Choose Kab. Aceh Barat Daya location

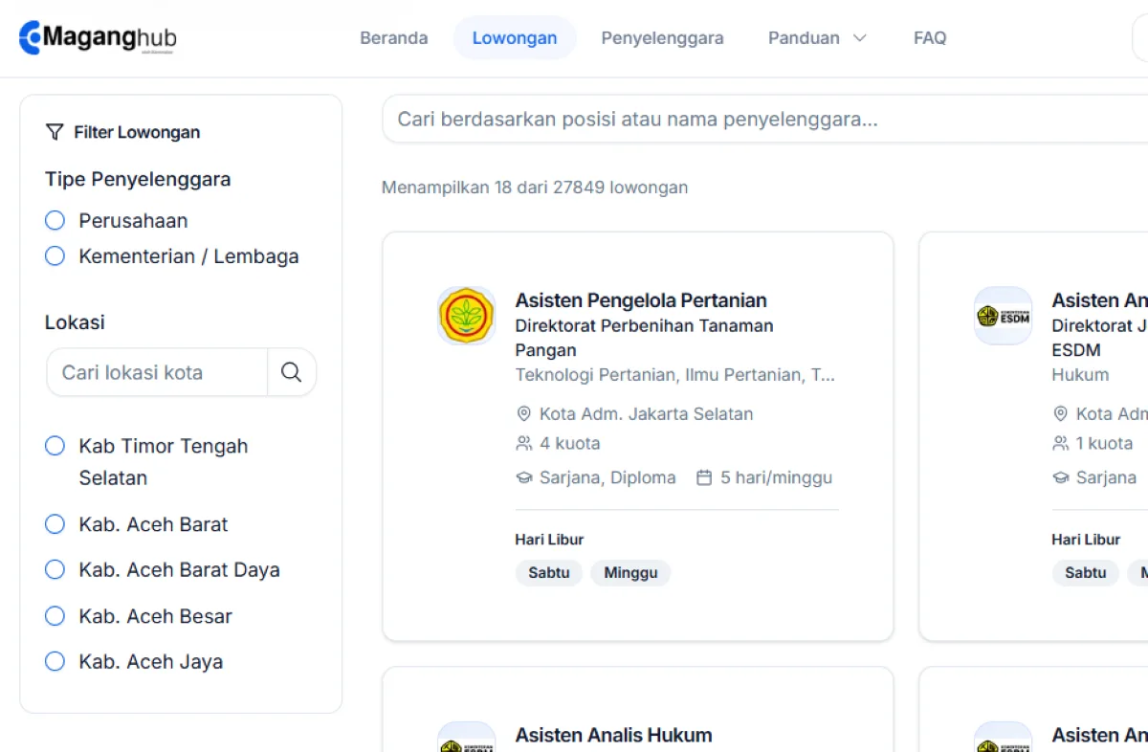[55, 570]
